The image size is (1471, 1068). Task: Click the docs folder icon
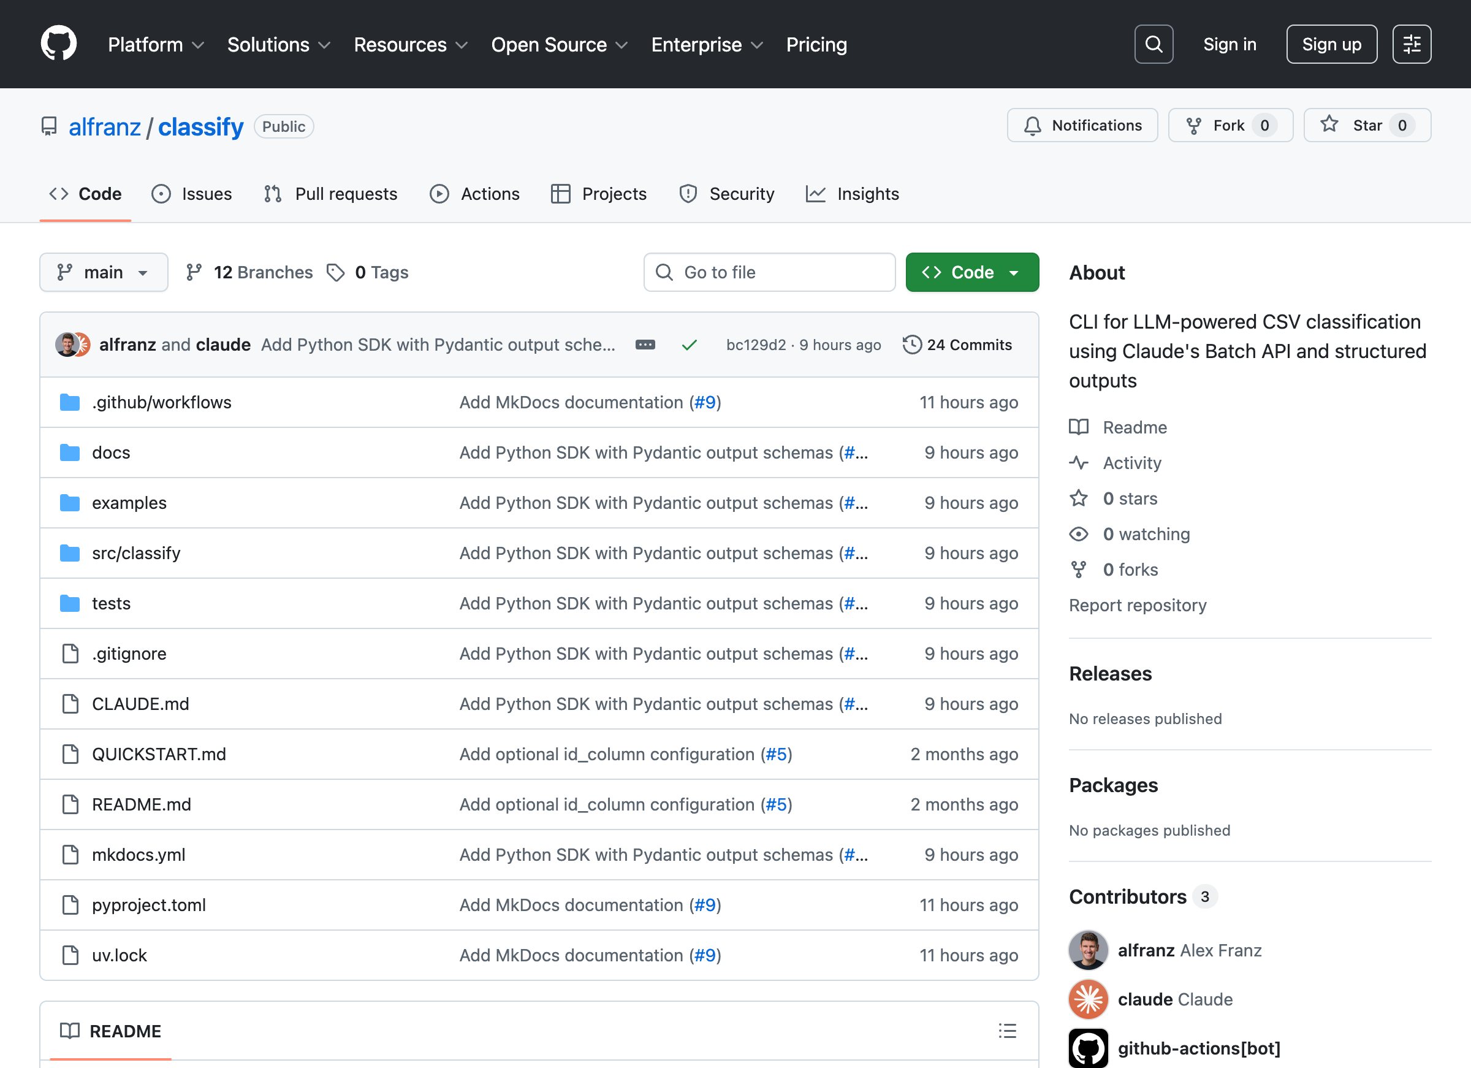tap(69, 452)
